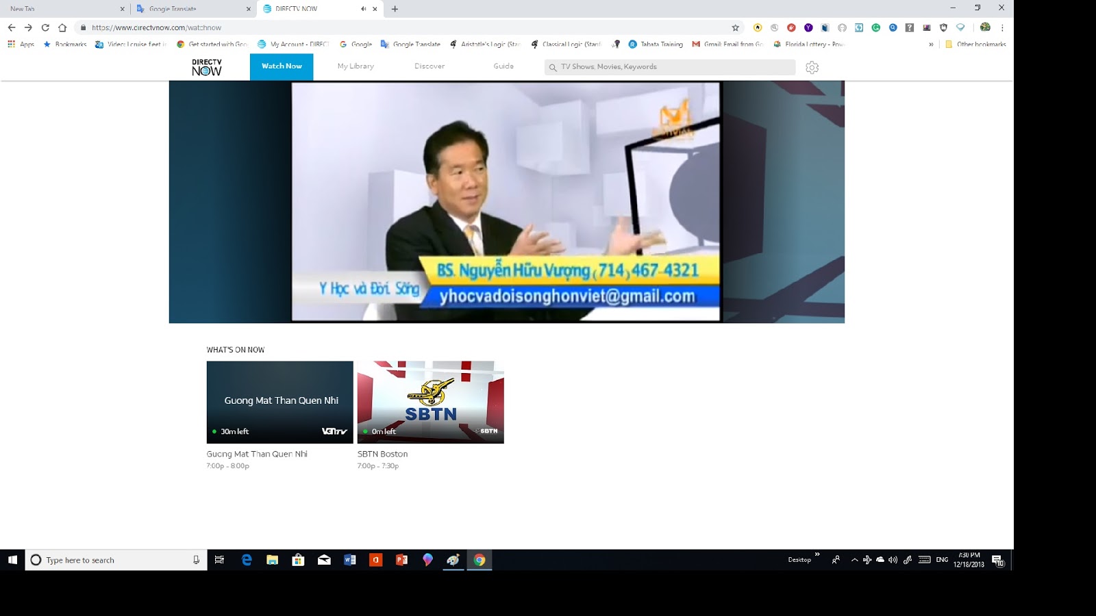The image size is (1096, 616).
Task: Open the Florida Lottery bookmark link
Action: [x=812, y=44]
